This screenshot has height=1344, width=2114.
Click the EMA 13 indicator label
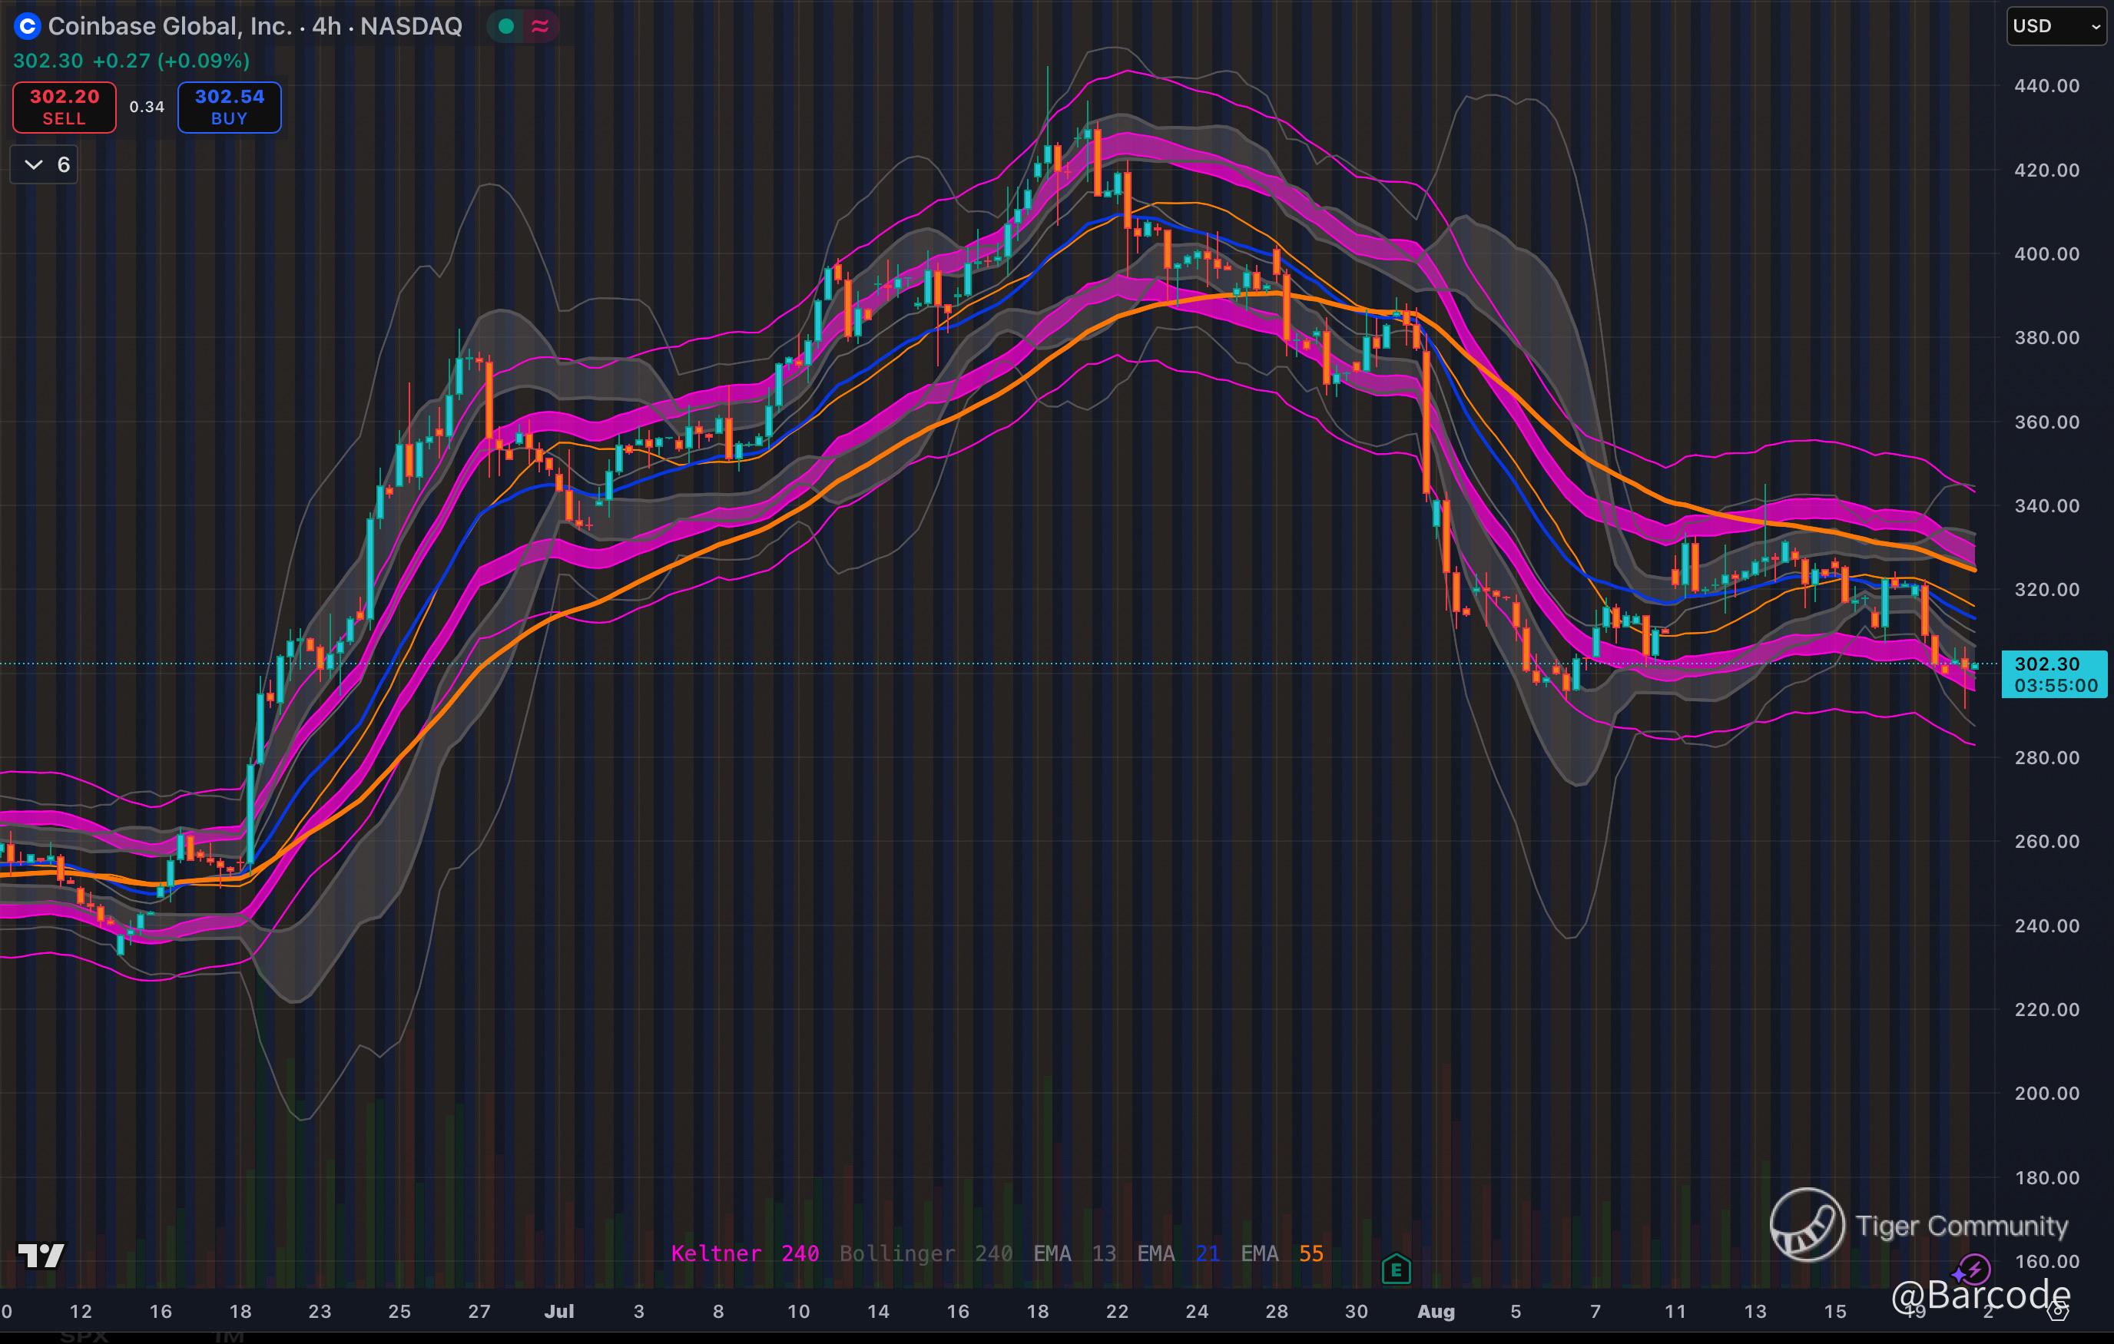[1074, 1253]
